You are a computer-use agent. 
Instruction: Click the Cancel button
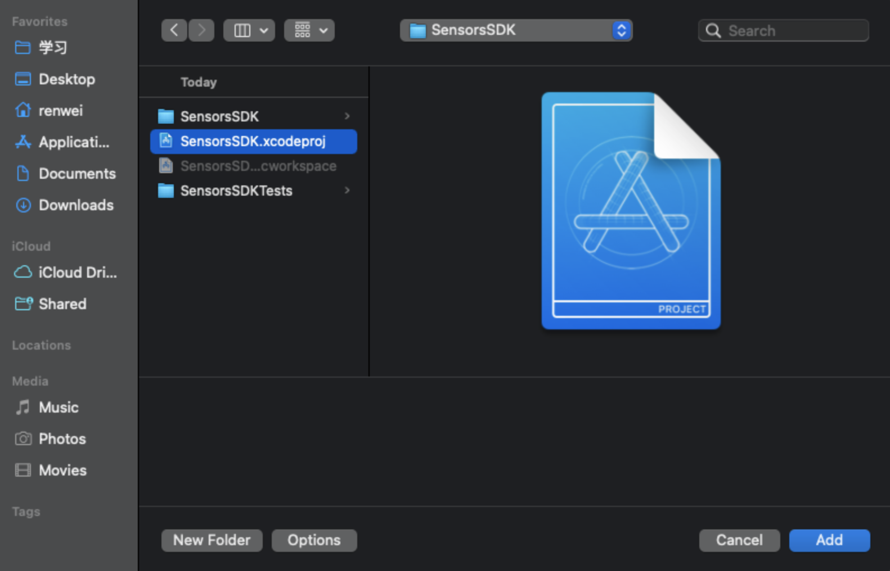coord(739,540)
